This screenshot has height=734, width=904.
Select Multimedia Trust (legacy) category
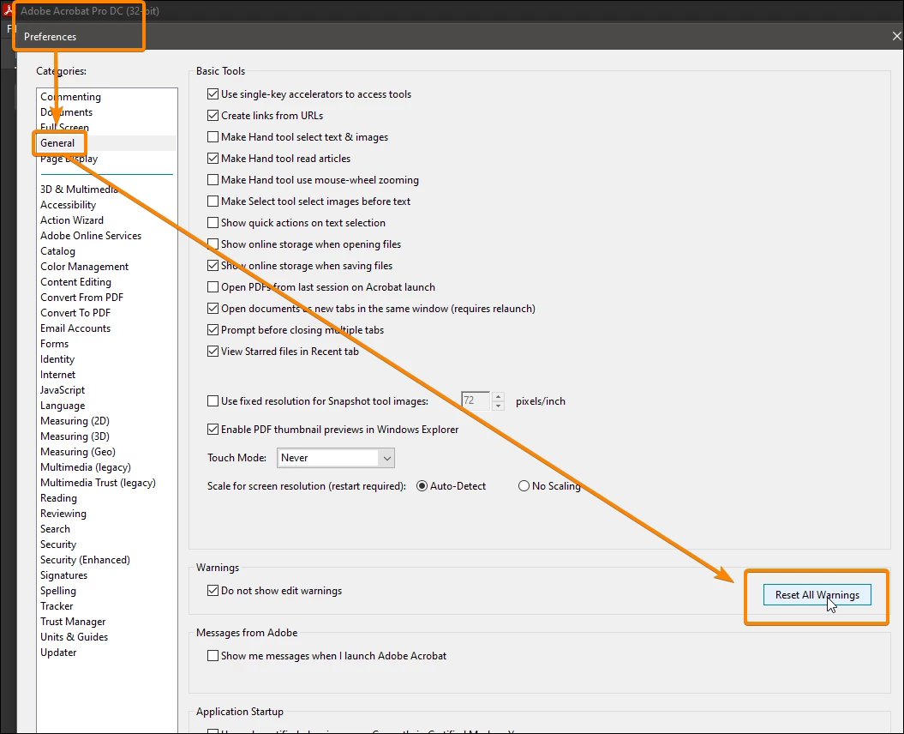(x=98, y=483)
